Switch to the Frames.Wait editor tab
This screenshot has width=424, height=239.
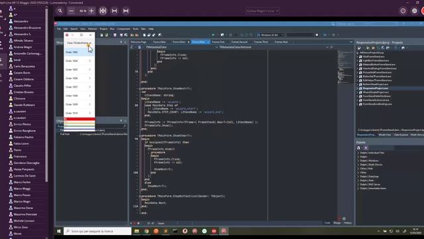[281, 42]
